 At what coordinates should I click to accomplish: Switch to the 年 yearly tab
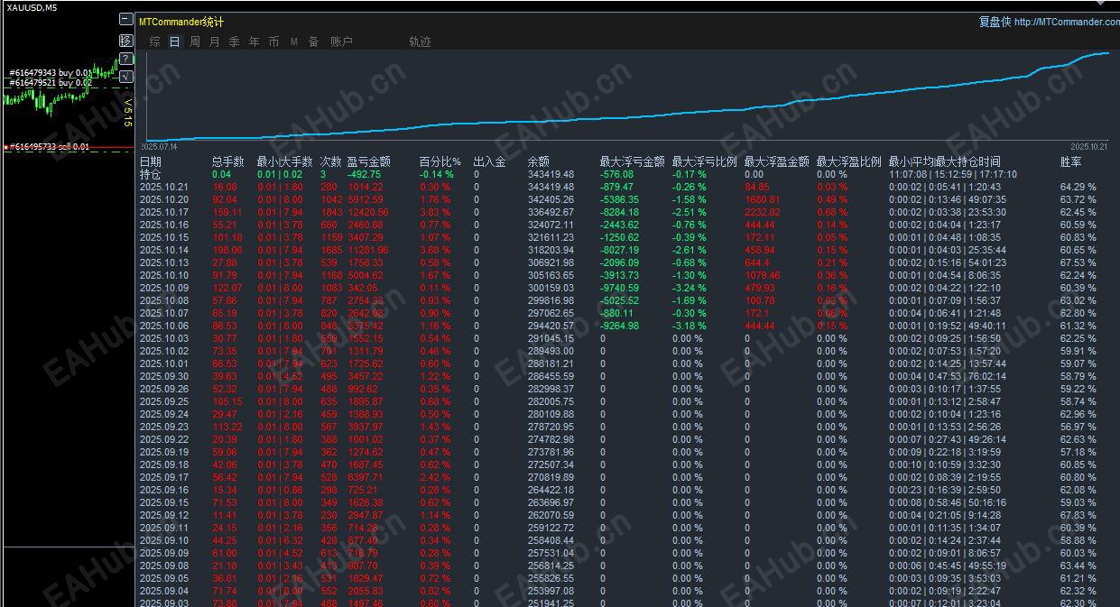coord(255,41)
